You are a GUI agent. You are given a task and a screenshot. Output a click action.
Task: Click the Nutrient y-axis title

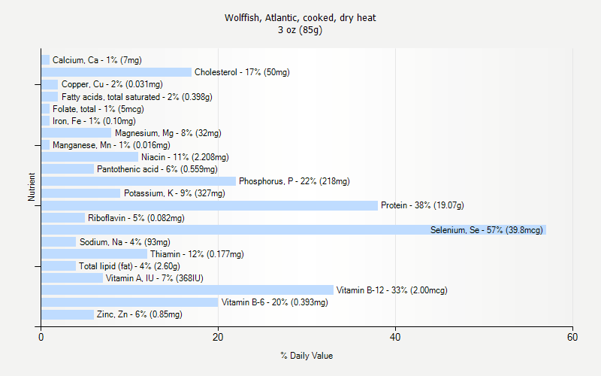pyautogui.click(x=32, y=187)
